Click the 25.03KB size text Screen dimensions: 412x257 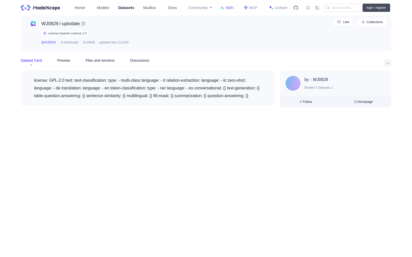[x=89, y=42]
